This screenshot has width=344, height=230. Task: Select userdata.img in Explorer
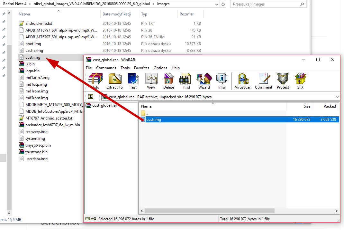pos(36,159)
